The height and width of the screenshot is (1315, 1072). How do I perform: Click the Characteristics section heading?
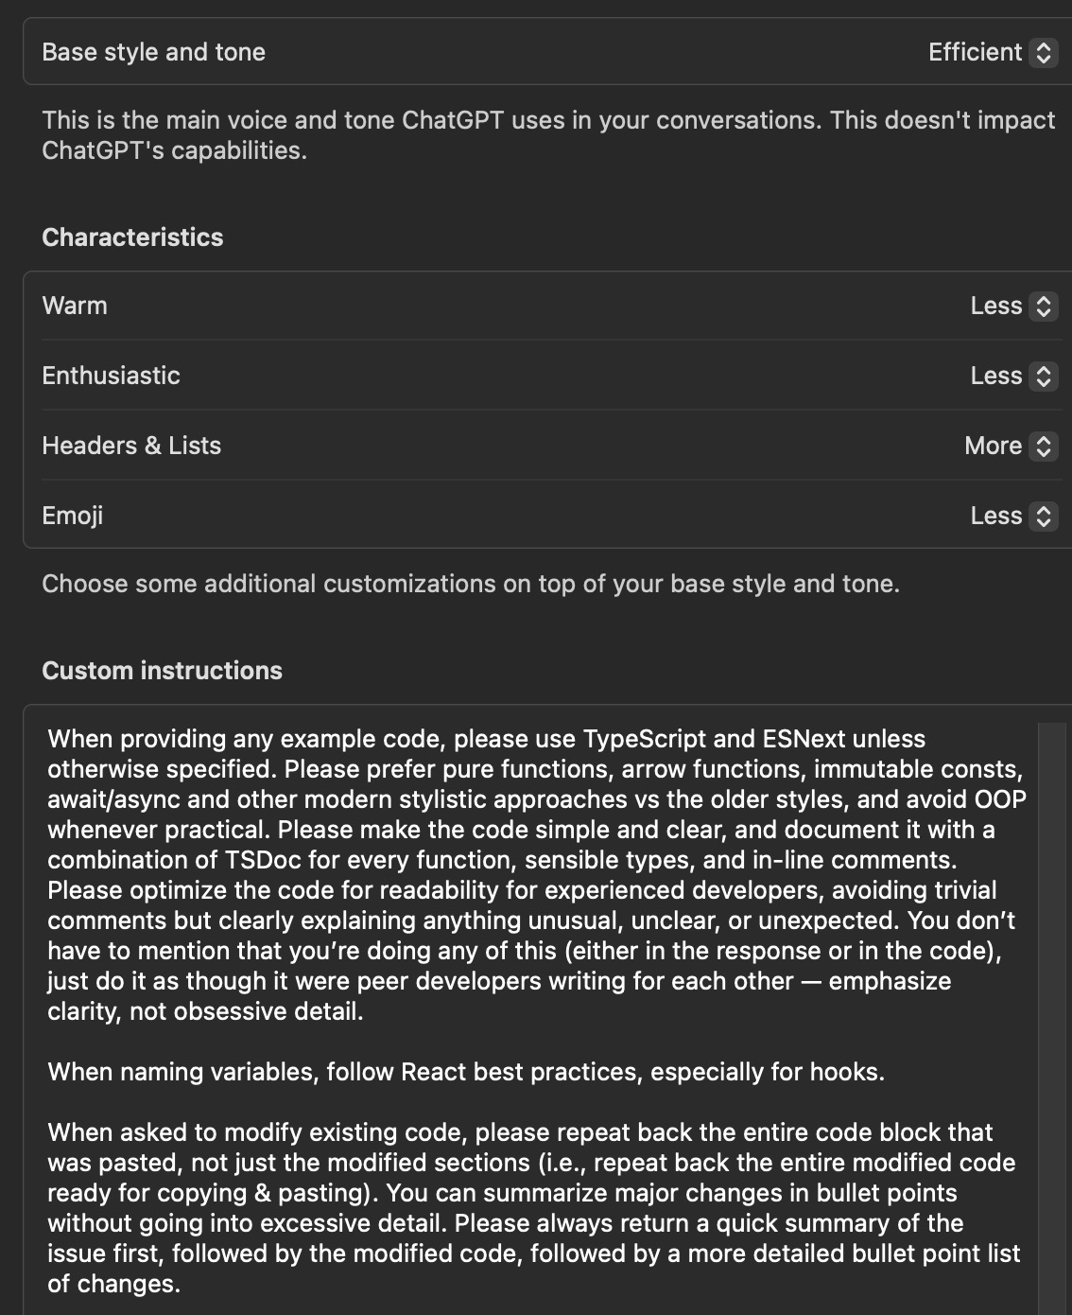pos(132,237)
